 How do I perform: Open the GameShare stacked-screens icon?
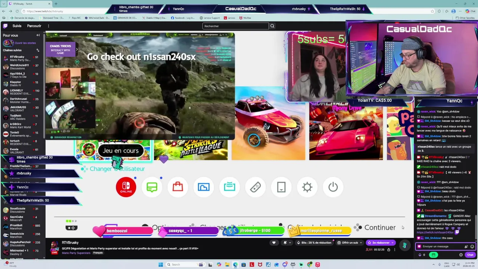pos(229,187)
